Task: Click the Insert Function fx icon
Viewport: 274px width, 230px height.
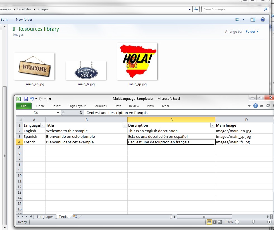Action: pyautogui.click(x=81, y=113)
